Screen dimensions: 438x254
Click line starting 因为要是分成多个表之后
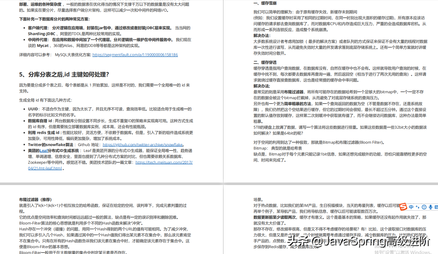(104, 85)
